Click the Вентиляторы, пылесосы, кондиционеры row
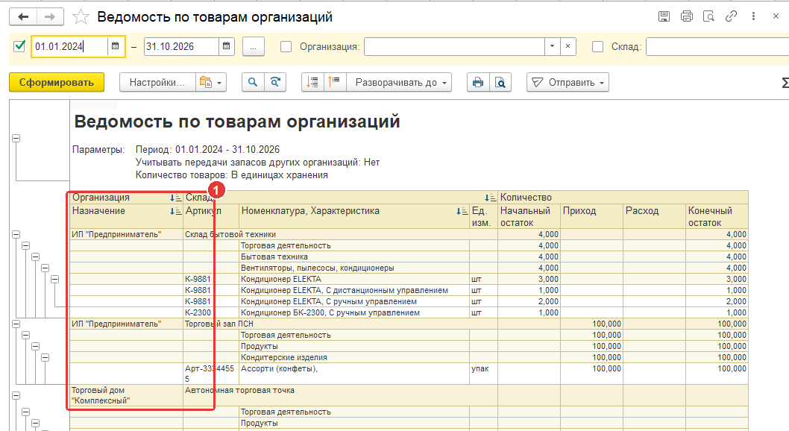Image resolution: width=789 pixels, height=431 pixels. 318,268
